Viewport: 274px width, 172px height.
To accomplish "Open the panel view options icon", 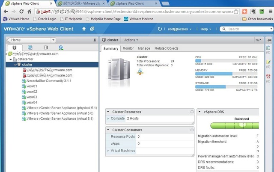I will (x=258, y=40).
